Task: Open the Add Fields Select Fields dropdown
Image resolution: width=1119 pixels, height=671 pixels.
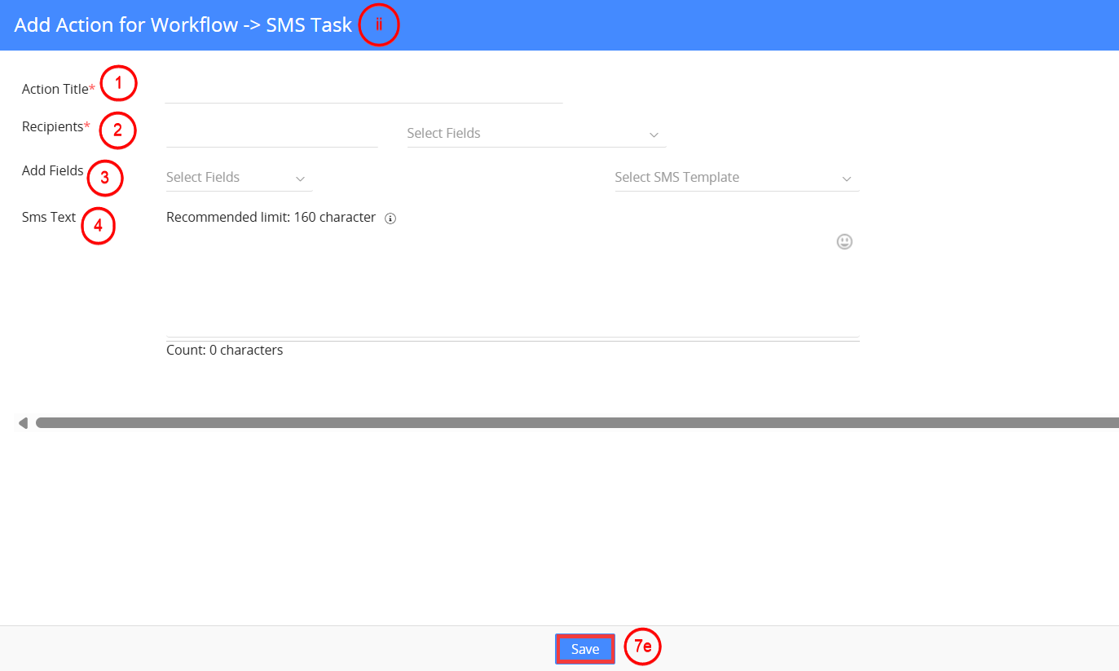Action: click(239, 177)
